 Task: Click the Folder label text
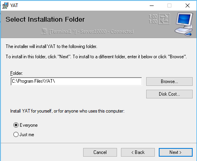[x=17, y=73]
